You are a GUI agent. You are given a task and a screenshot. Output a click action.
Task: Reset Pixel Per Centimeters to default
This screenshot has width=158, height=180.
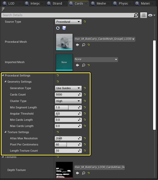tap(85, 144)
